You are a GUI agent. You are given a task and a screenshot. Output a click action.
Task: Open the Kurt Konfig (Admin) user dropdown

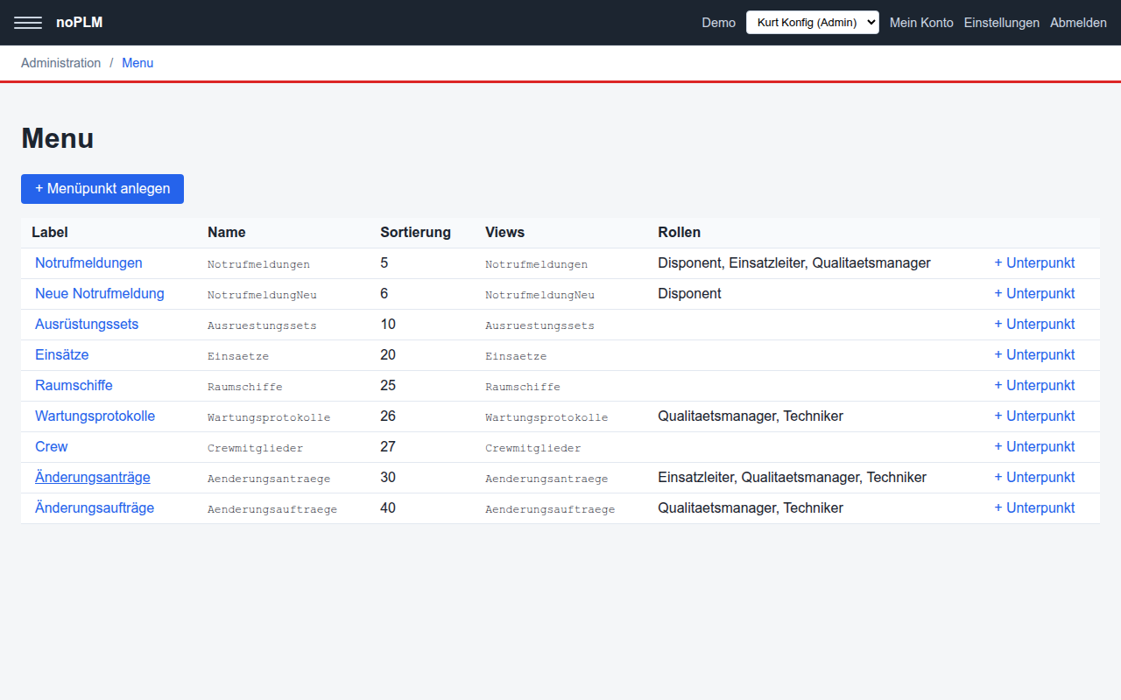812,23
